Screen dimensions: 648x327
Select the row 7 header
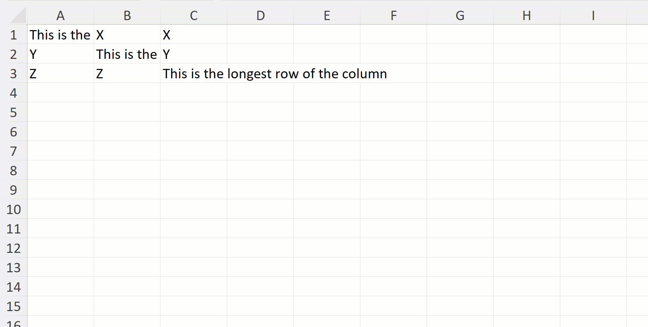pos(14,151)
